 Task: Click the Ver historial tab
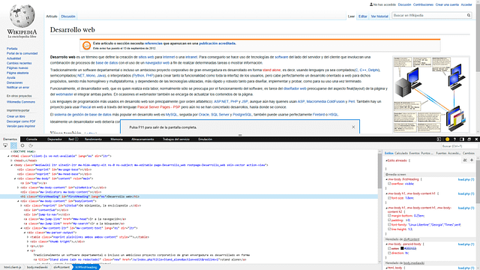click(x=379, y=16)
